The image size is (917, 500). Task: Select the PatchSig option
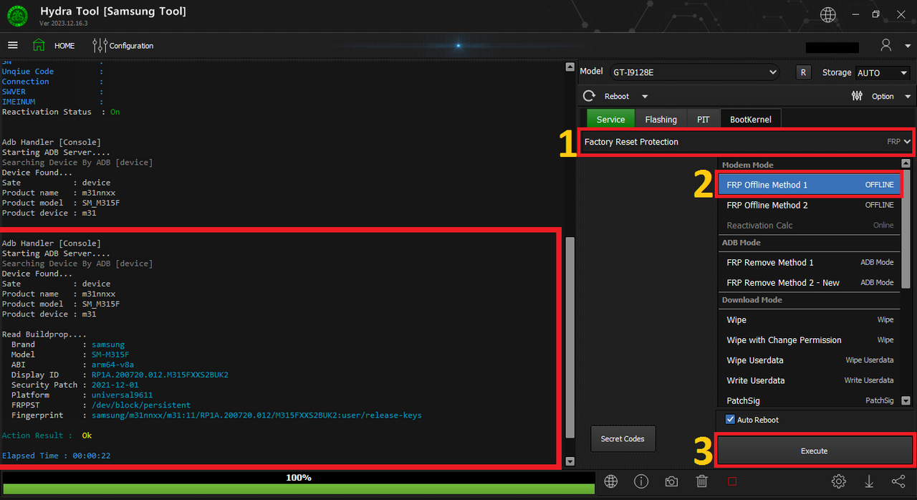click(809, 400)
